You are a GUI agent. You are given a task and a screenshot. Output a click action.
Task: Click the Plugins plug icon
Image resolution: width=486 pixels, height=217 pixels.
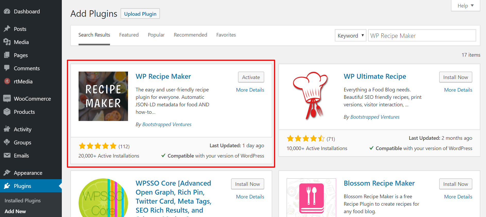(x=7, y=186)
